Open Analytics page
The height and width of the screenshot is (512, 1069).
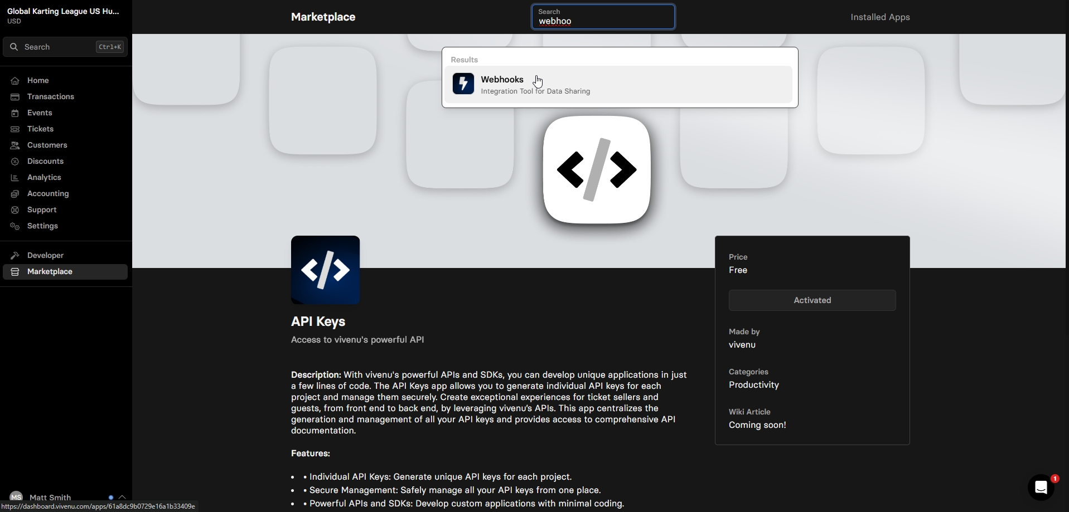pos(65,178)
